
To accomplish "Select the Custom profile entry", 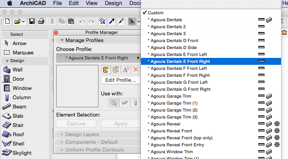I will coord(156,13).
